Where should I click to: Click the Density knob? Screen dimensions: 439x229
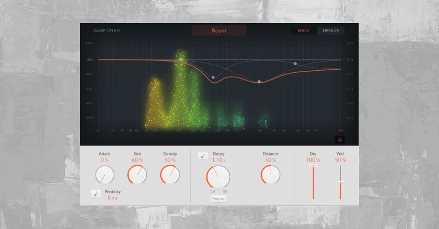(x=170, y=174)
